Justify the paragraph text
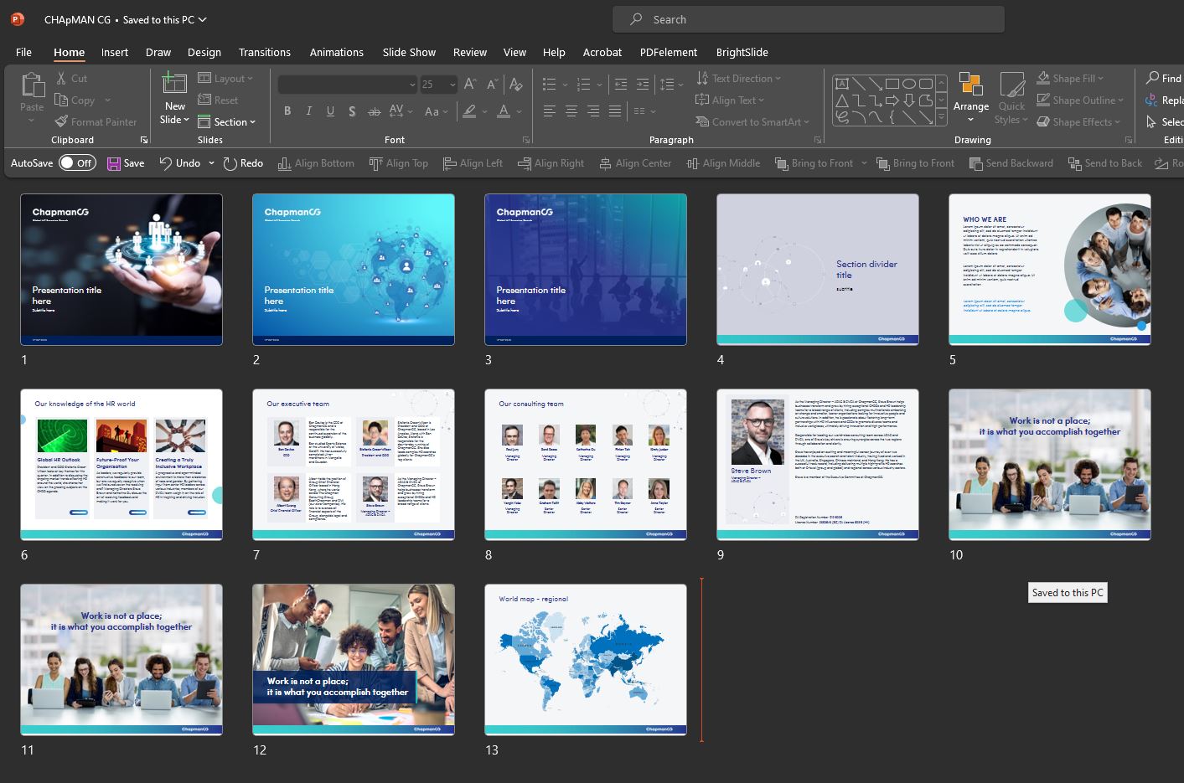Image resolution: width=1184 pixels, height=783 pixels. tap(615, 111)
